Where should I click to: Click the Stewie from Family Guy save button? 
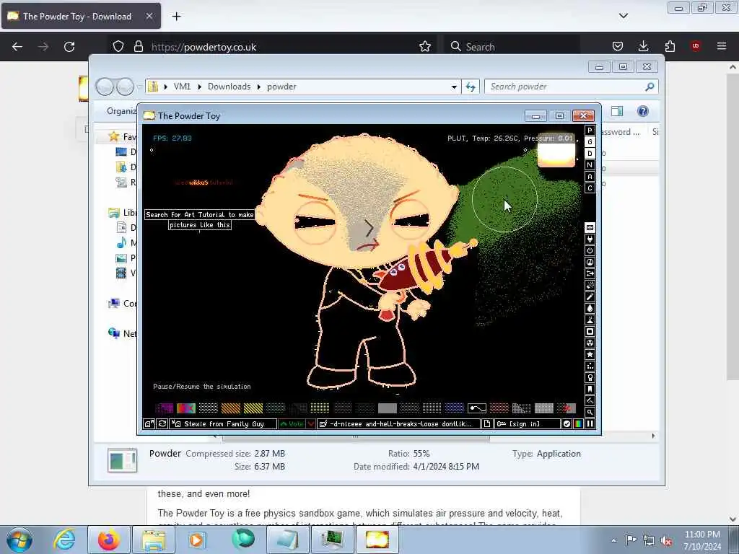(x=224, y=424)
